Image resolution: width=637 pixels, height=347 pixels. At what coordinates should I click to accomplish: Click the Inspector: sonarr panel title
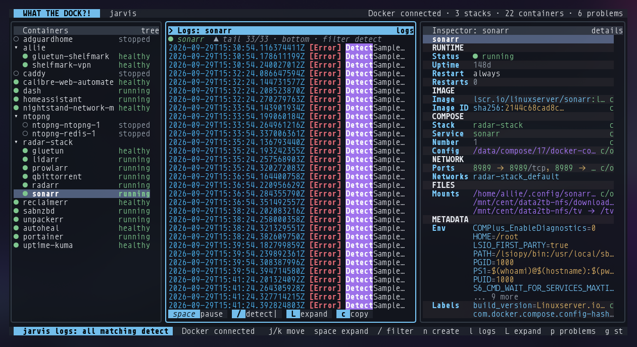(470, 31)
